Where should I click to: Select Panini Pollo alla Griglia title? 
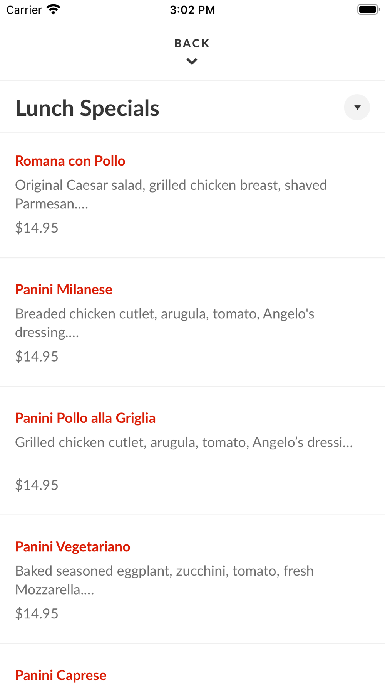pyautogui.click(x=85, y=418)
